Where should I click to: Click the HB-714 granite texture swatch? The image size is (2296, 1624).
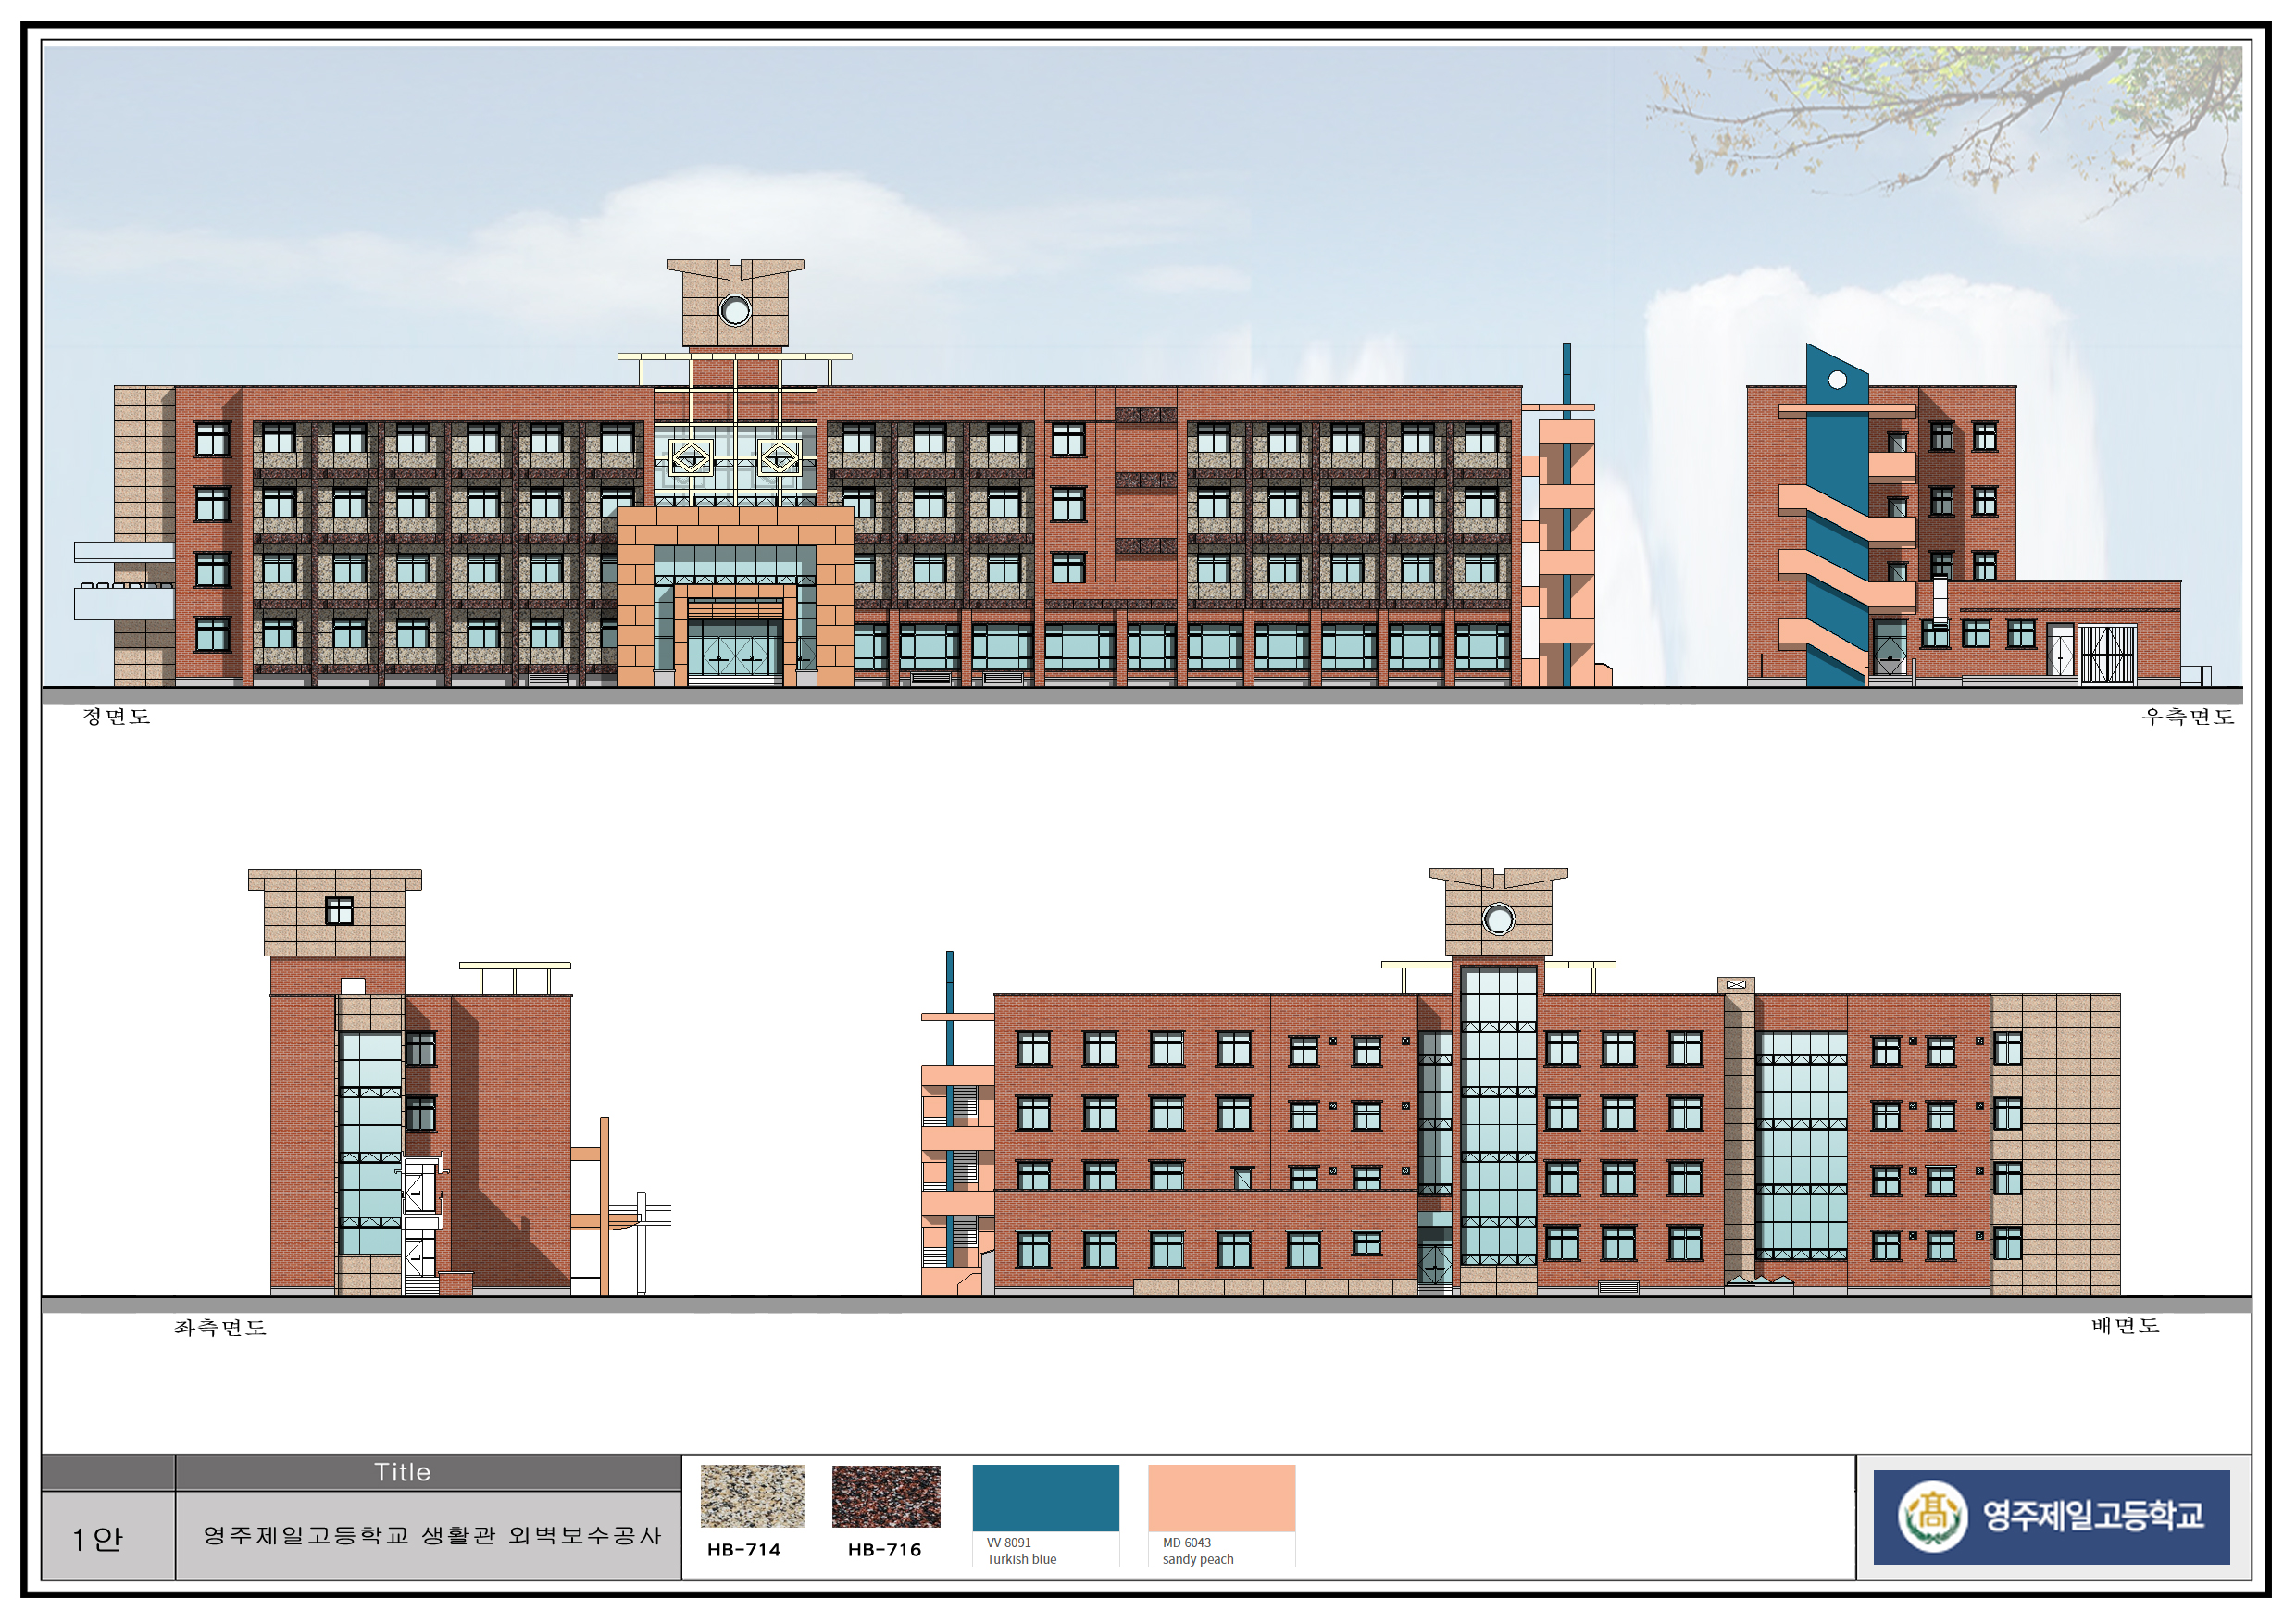pos(752,1495)
